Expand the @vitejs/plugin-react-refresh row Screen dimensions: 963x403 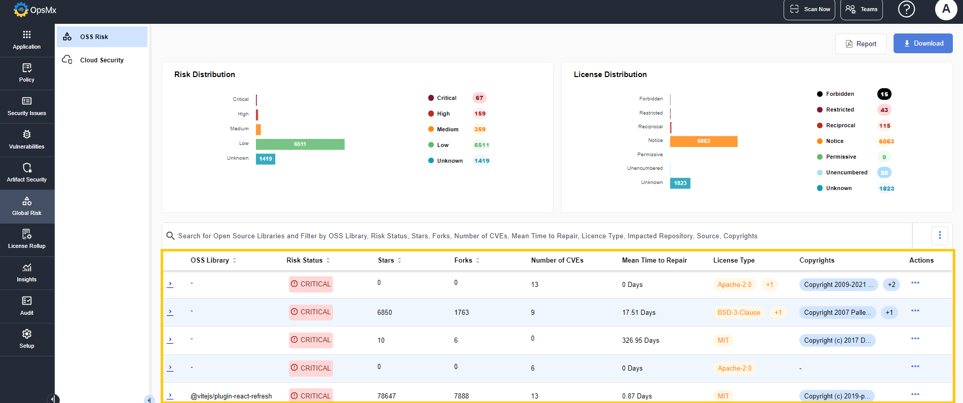[x=170, y=396]
